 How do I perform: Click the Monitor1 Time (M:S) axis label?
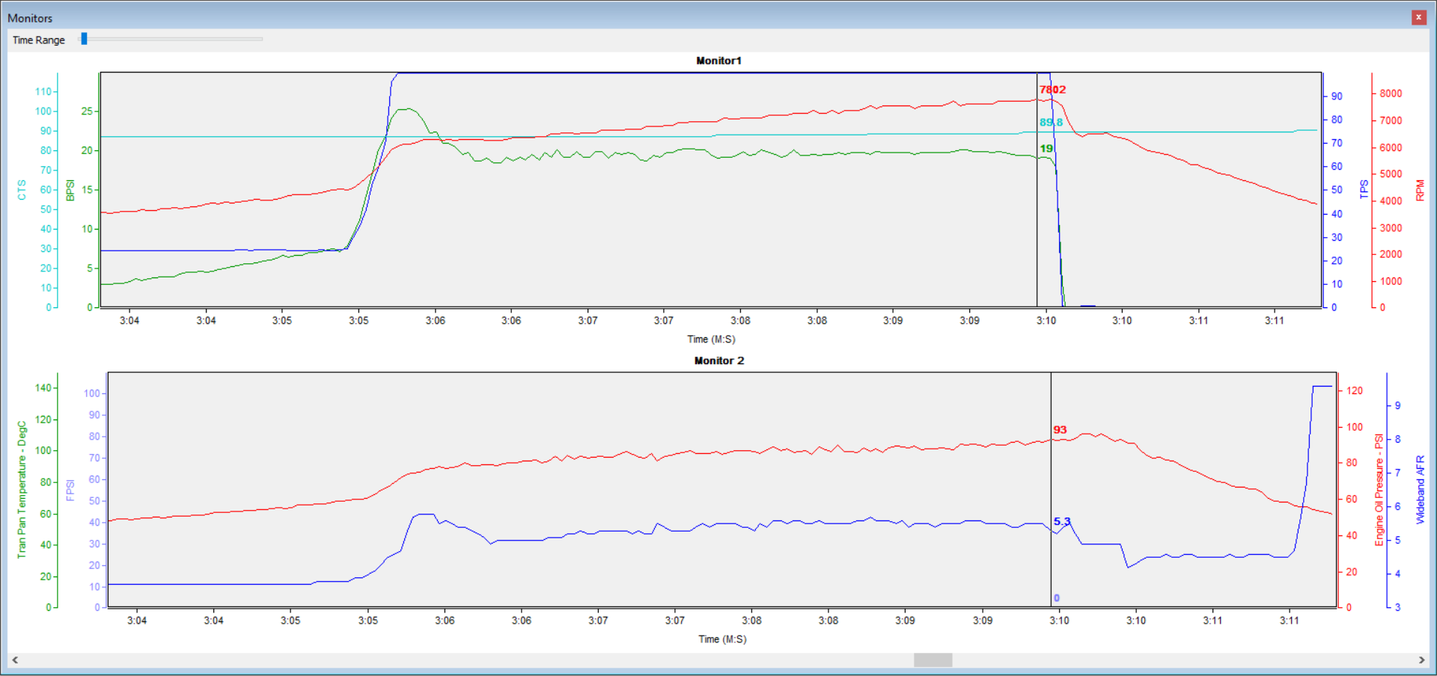pos(711,339)
